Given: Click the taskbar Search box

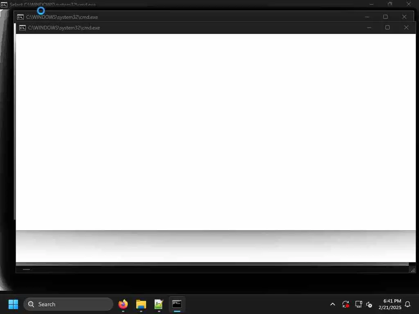Looking at the screenshot, I should (x=68, y=304).
